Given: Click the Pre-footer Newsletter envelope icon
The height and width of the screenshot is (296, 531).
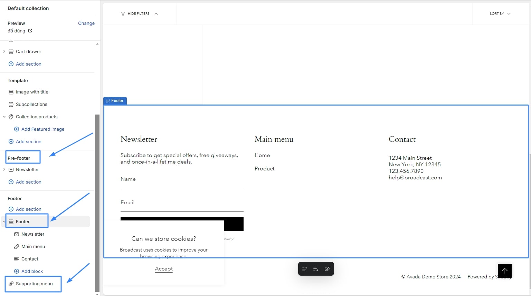Looking at the screenshot, I should [x=11, y=170].
